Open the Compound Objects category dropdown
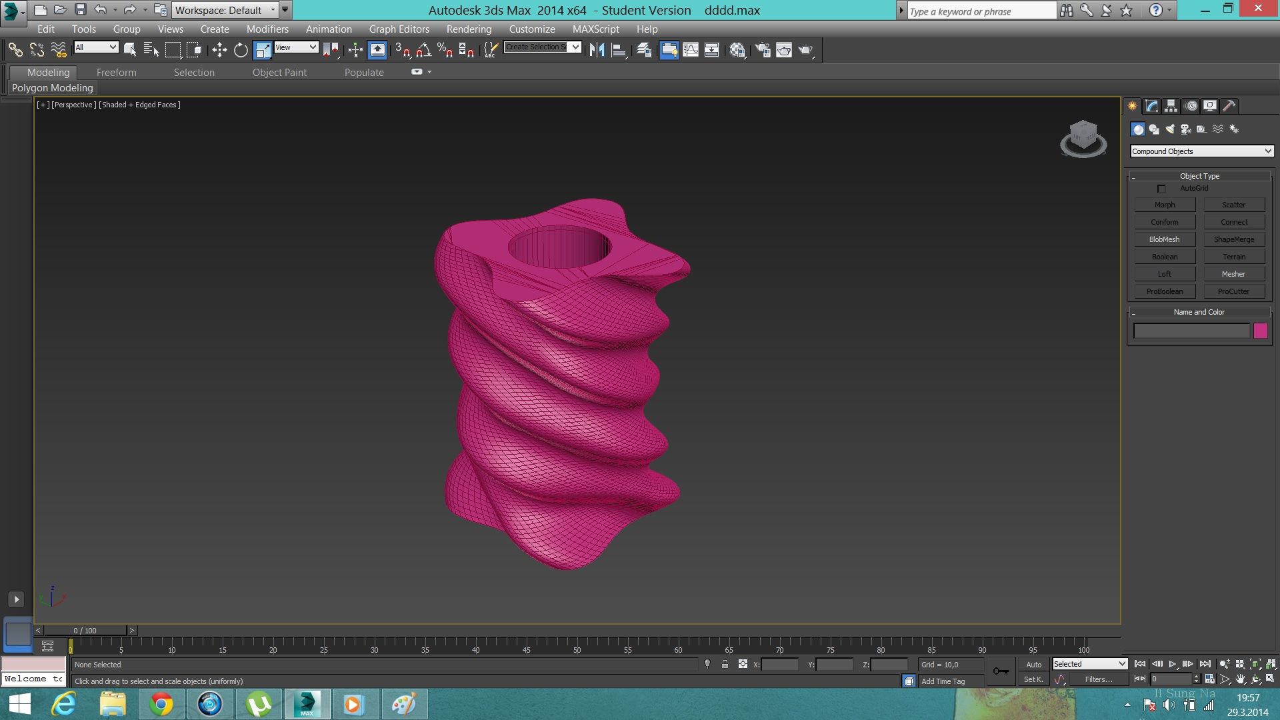1280x720 pixels. [1201, 151]
